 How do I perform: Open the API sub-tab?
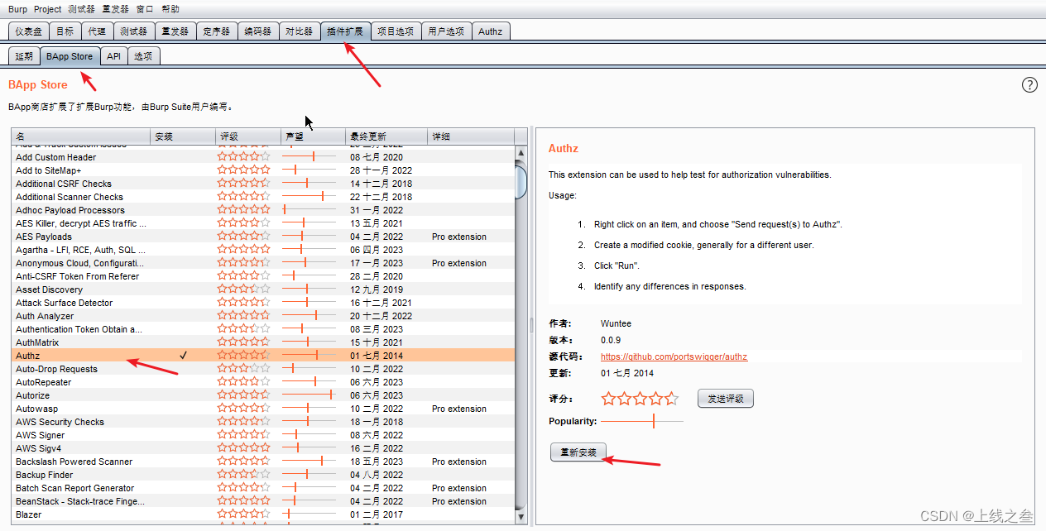[x=114, y=56]
